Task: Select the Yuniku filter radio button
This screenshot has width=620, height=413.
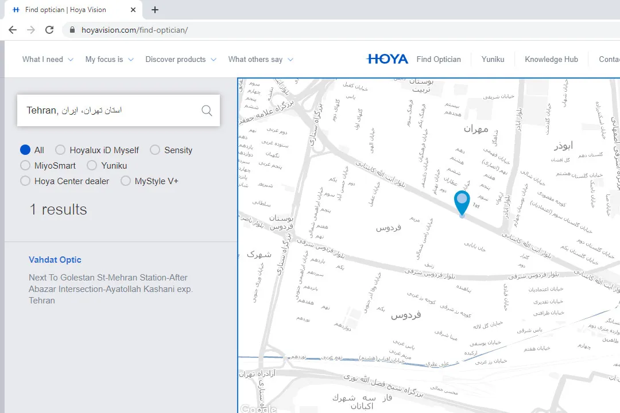Action: tap(92, 165)
